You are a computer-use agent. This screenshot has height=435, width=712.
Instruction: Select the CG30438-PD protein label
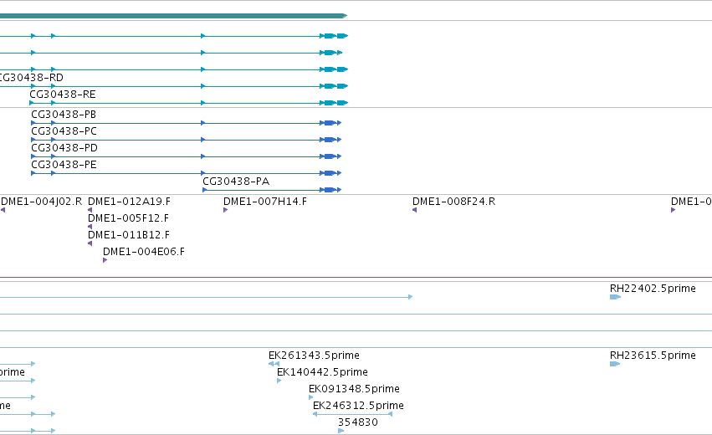tap(64, 148)
